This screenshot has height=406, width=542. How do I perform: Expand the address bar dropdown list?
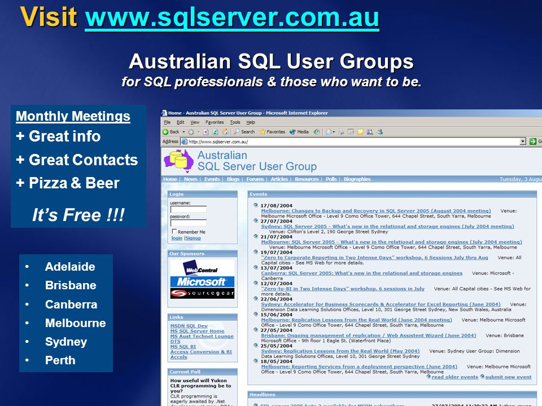pos(523,142)
